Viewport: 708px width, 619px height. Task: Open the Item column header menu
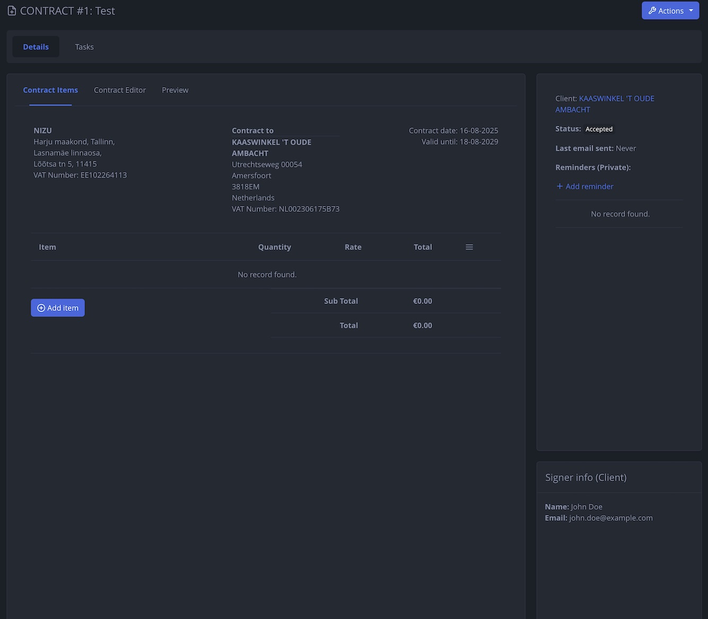tap(47, 246)
